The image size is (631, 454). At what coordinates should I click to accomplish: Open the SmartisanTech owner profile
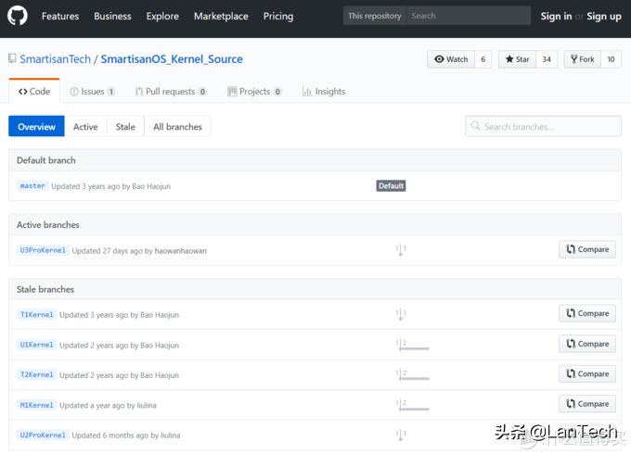(56, 59)
